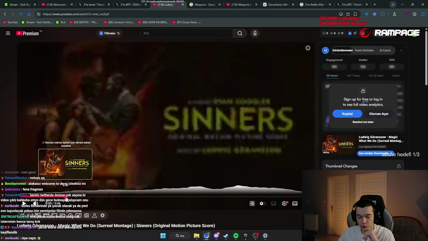Collapse the vidIQ panel with chevron
Image resolution: width=428 pixels, height=241 pixels.
[401, 50]
